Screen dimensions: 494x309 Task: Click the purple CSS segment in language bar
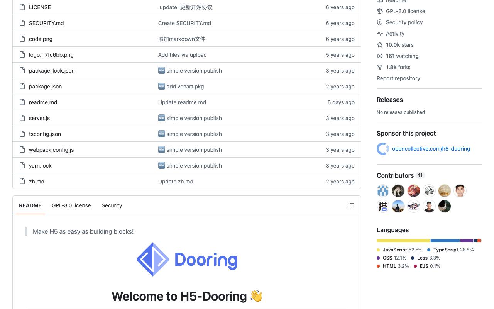click(x=467, y=241)
